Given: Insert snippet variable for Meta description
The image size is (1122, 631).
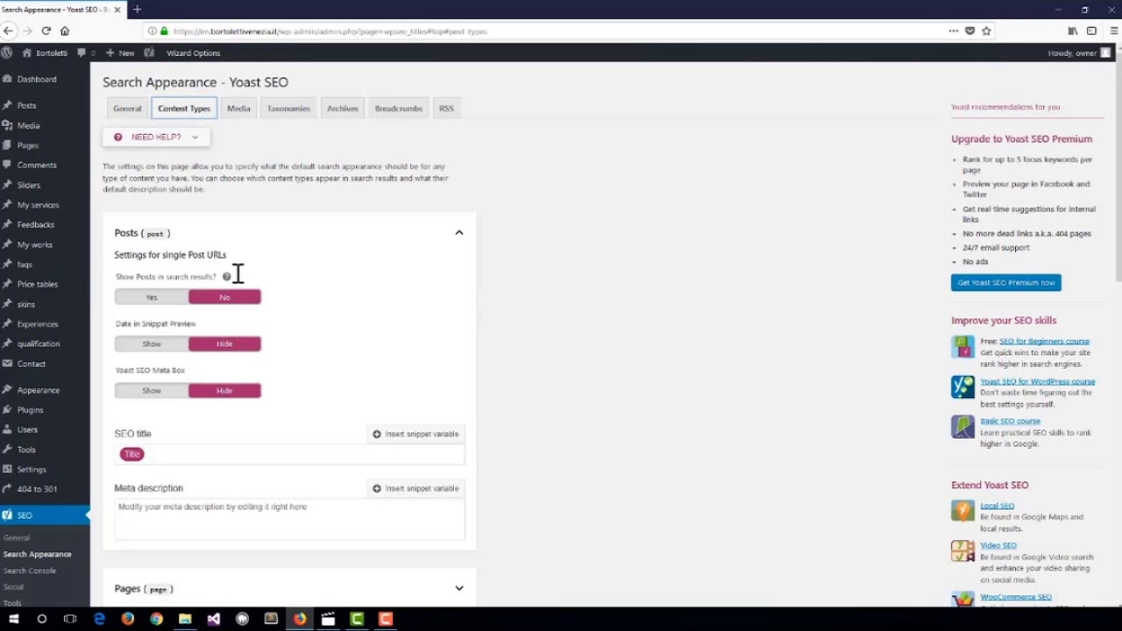Looking at the screenshot, I should 415,488.
